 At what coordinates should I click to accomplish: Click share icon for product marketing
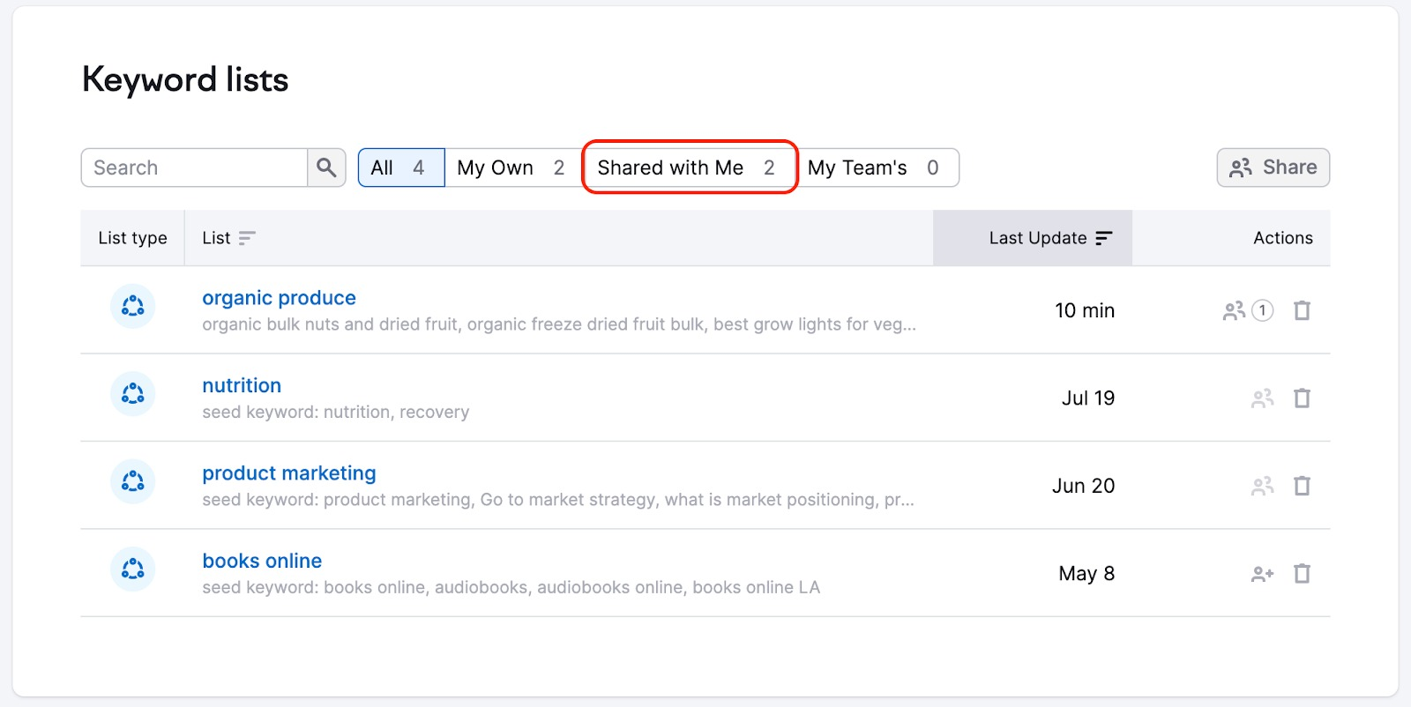click(1262, 486)
